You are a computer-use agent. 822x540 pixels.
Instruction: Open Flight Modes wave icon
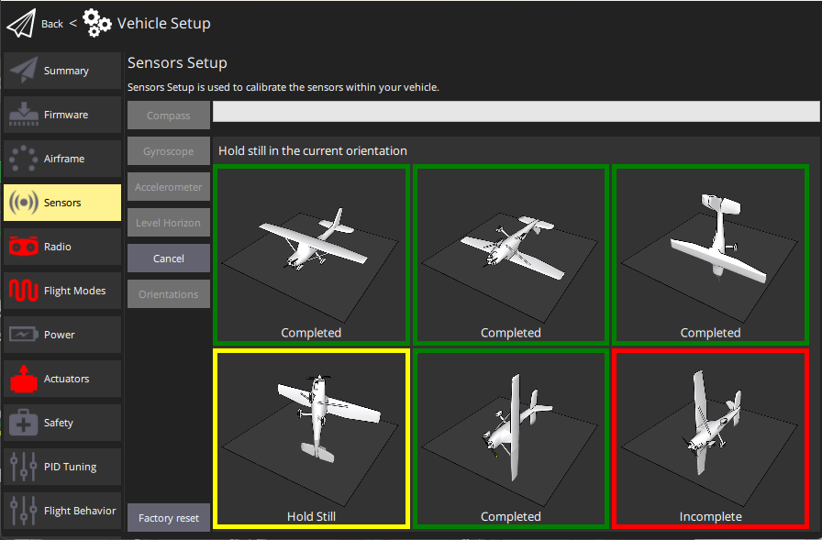coord(23,291)
